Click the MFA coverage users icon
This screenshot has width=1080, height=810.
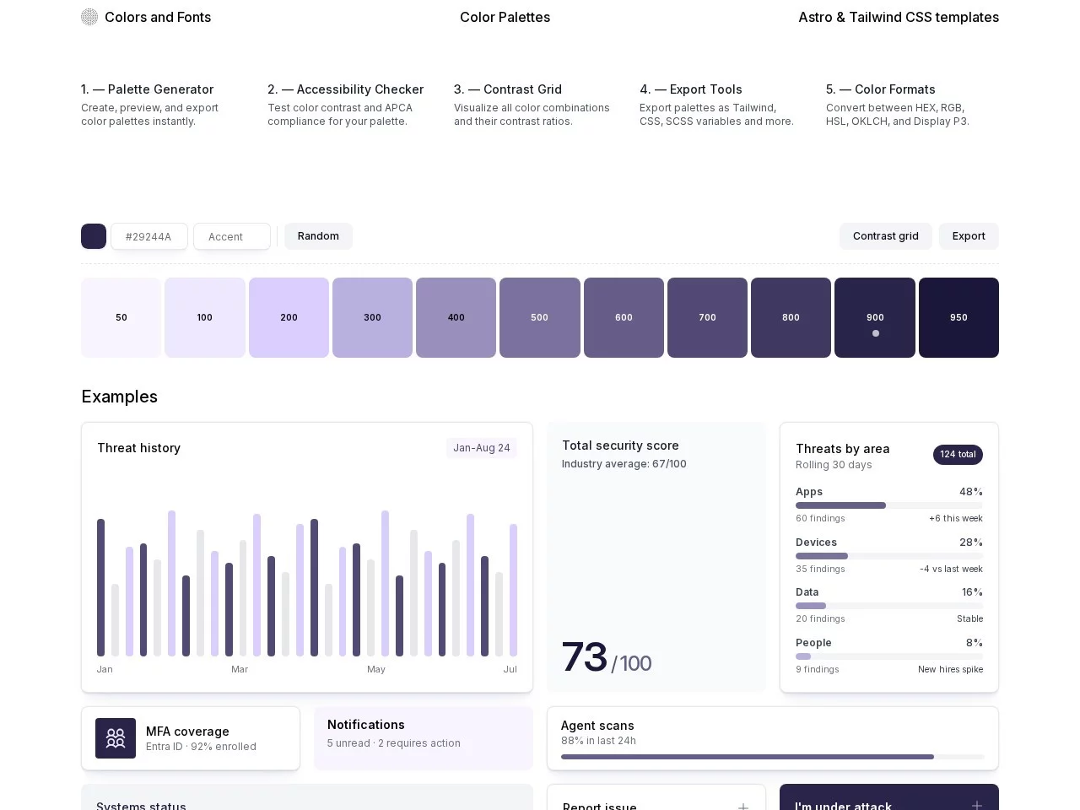(116, 738)
